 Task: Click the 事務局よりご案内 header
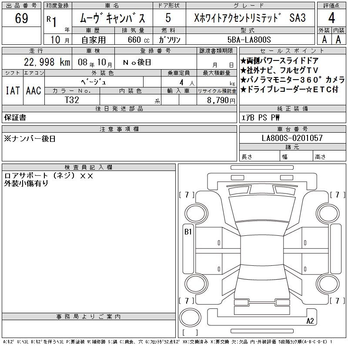point(88,317)
